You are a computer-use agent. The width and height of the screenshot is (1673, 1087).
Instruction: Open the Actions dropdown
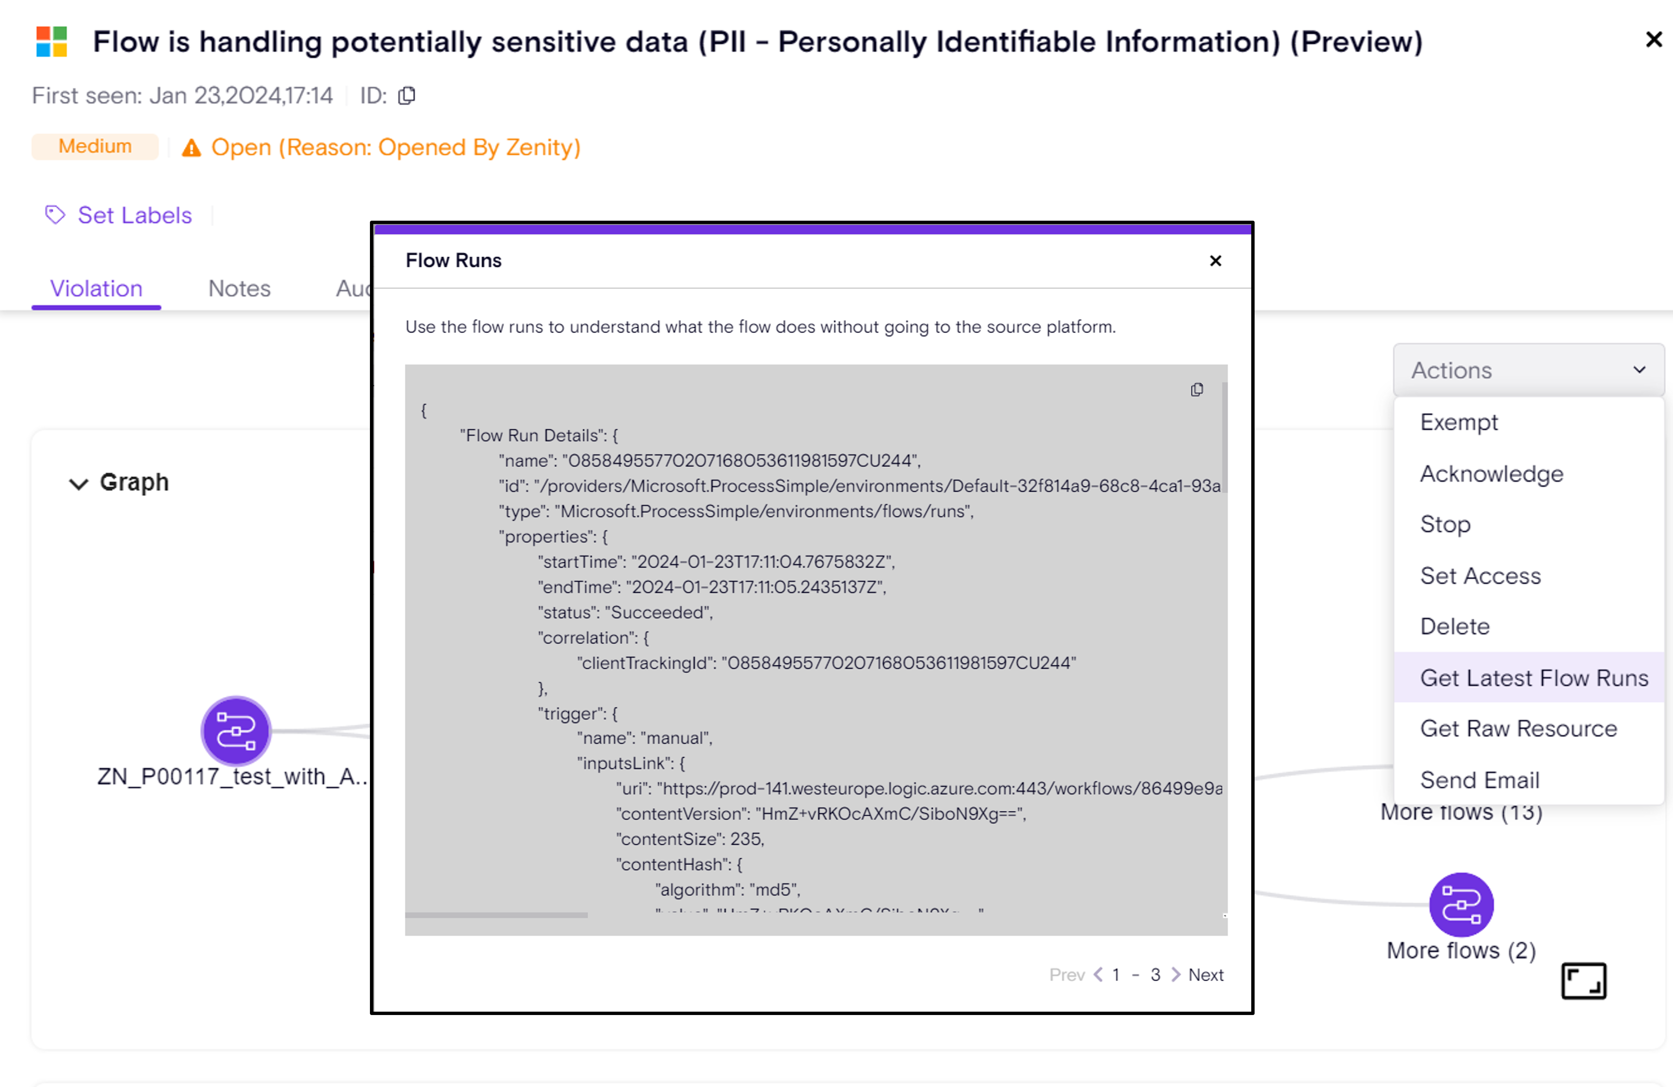click(x=1528, y=369)
